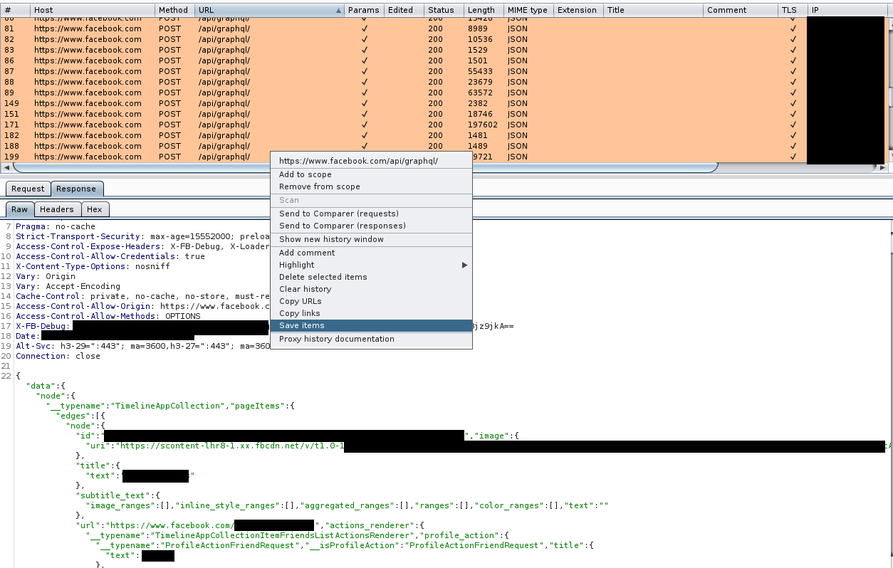Switch to the Response tab
This screenshot has width=893, height=568.
(x=76, y=189)
